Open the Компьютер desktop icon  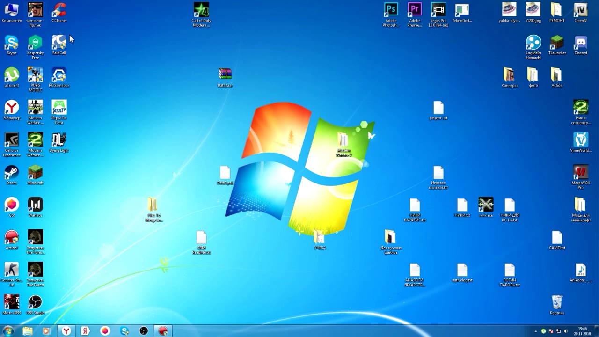tap(12, 13)
